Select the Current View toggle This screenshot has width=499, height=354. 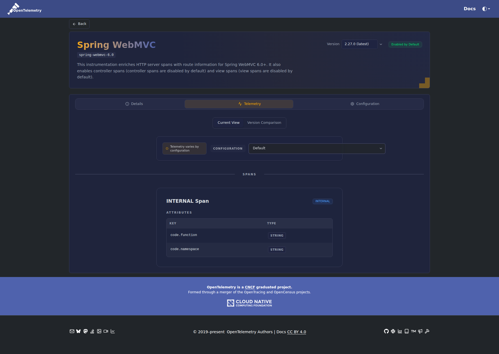pos(228,123)
